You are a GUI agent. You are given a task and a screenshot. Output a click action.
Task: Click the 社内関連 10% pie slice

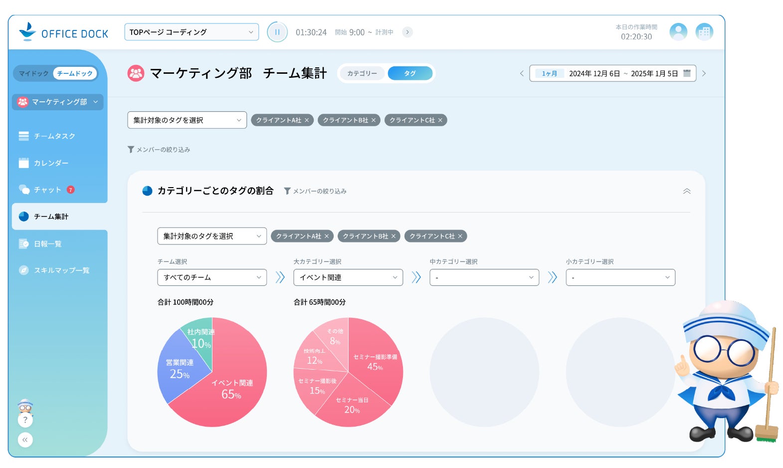201,340
